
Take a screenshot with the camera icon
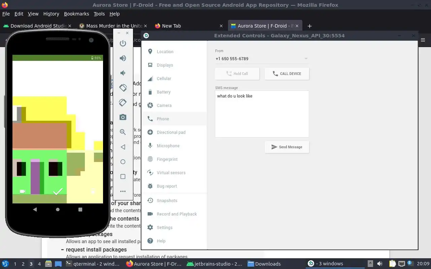(123, 117)
